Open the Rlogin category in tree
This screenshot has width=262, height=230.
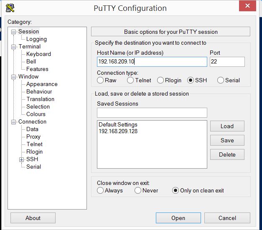point(34,152)
